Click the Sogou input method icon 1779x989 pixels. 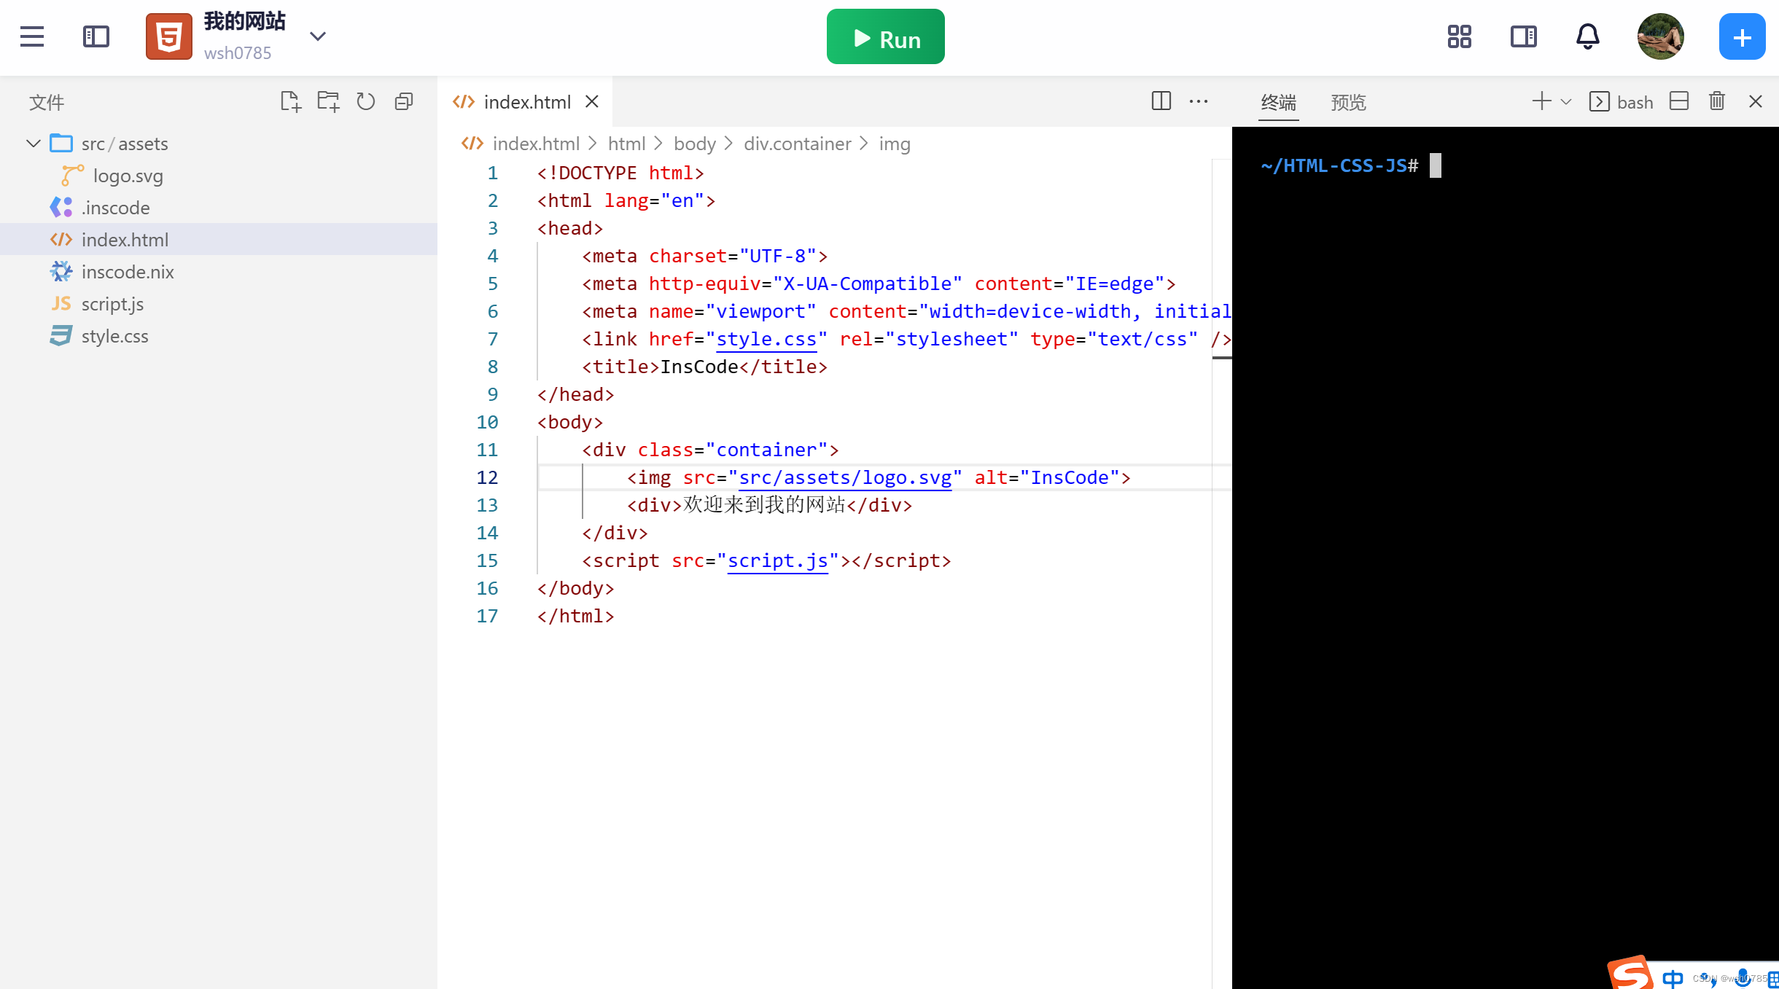(x=1631, y=972)
